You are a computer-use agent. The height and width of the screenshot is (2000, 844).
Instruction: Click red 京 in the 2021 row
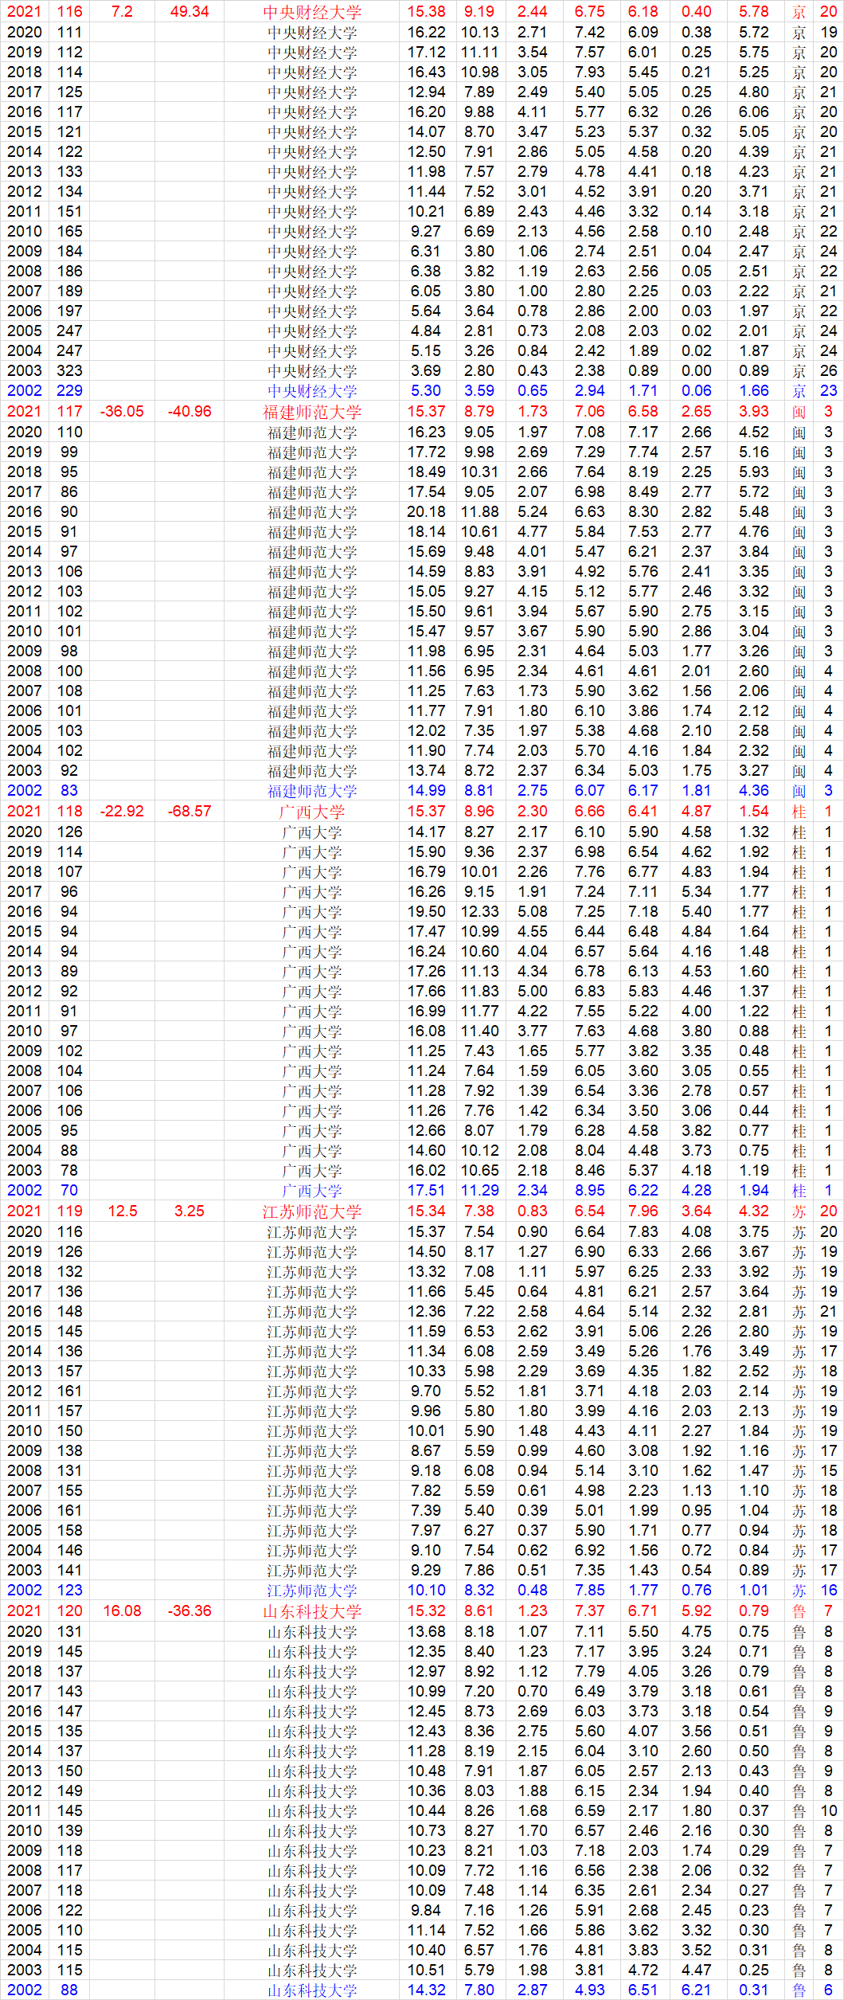(x=799, y=12)
